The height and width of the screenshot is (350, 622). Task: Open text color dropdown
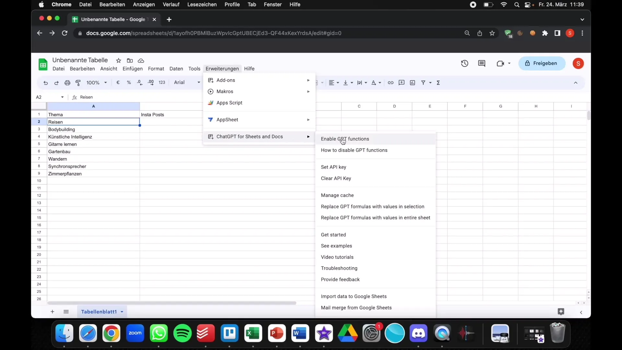[376, 83]
